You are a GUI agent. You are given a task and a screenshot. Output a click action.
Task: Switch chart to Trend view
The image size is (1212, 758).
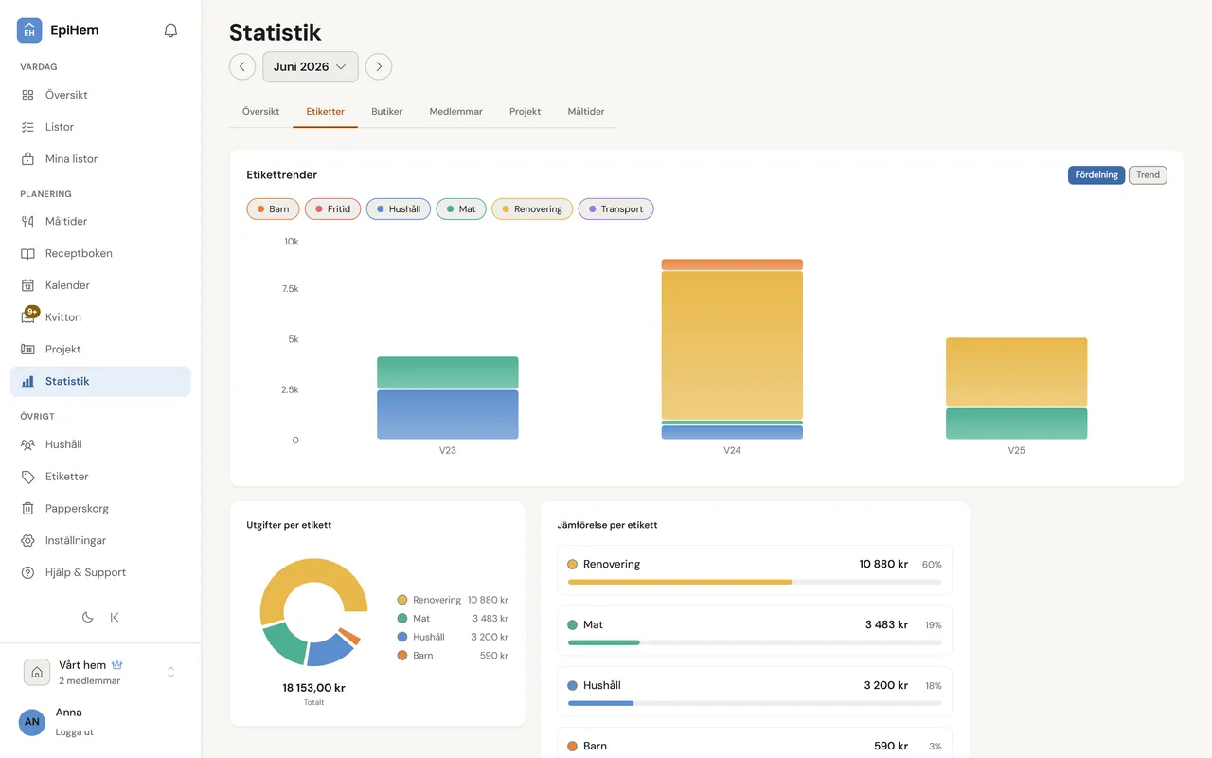[x=1148, y=175]
